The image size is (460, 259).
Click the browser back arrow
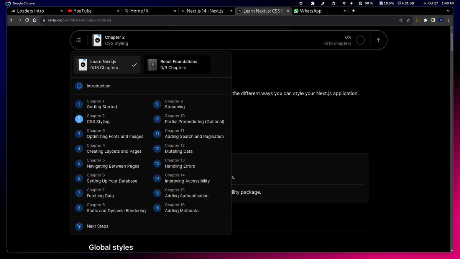click(12, 20)
